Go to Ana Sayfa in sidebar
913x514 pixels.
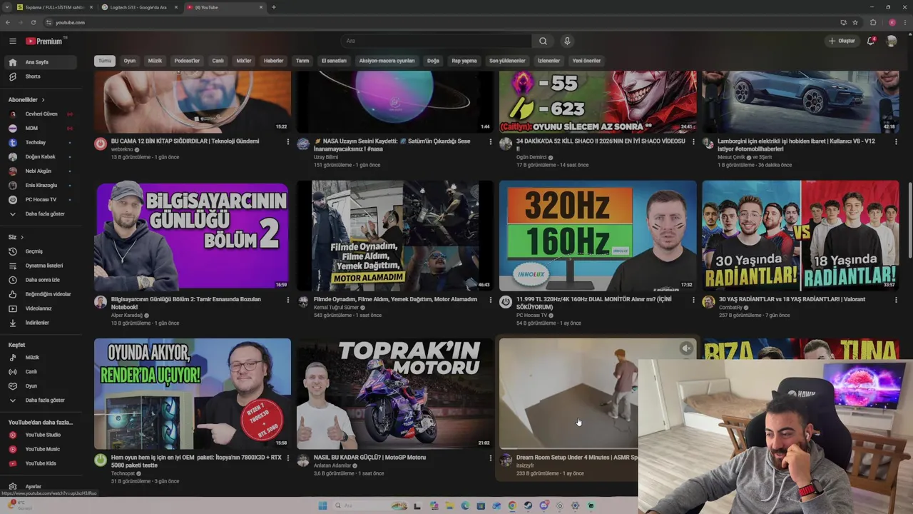click(41, 62)
